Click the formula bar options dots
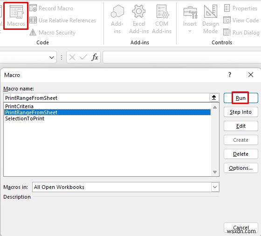The width and height of the screenshot is (261, 236). point(62,57)
